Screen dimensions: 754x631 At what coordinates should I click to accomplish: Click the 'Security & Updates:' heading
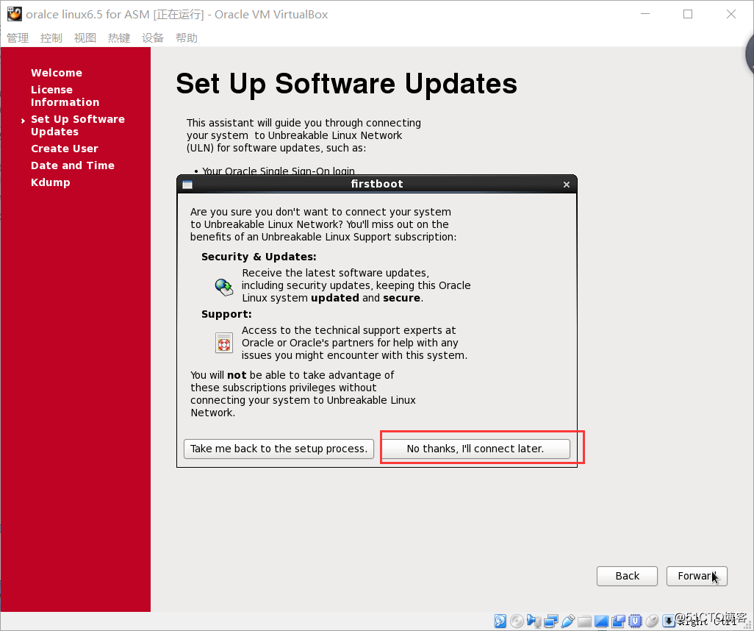259,257
